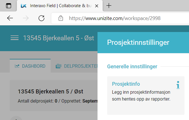Viewport: 189px width, 120px height.
Task: Switch to the DELPROSJEKTER tab
Action: (x=77, y=66)
